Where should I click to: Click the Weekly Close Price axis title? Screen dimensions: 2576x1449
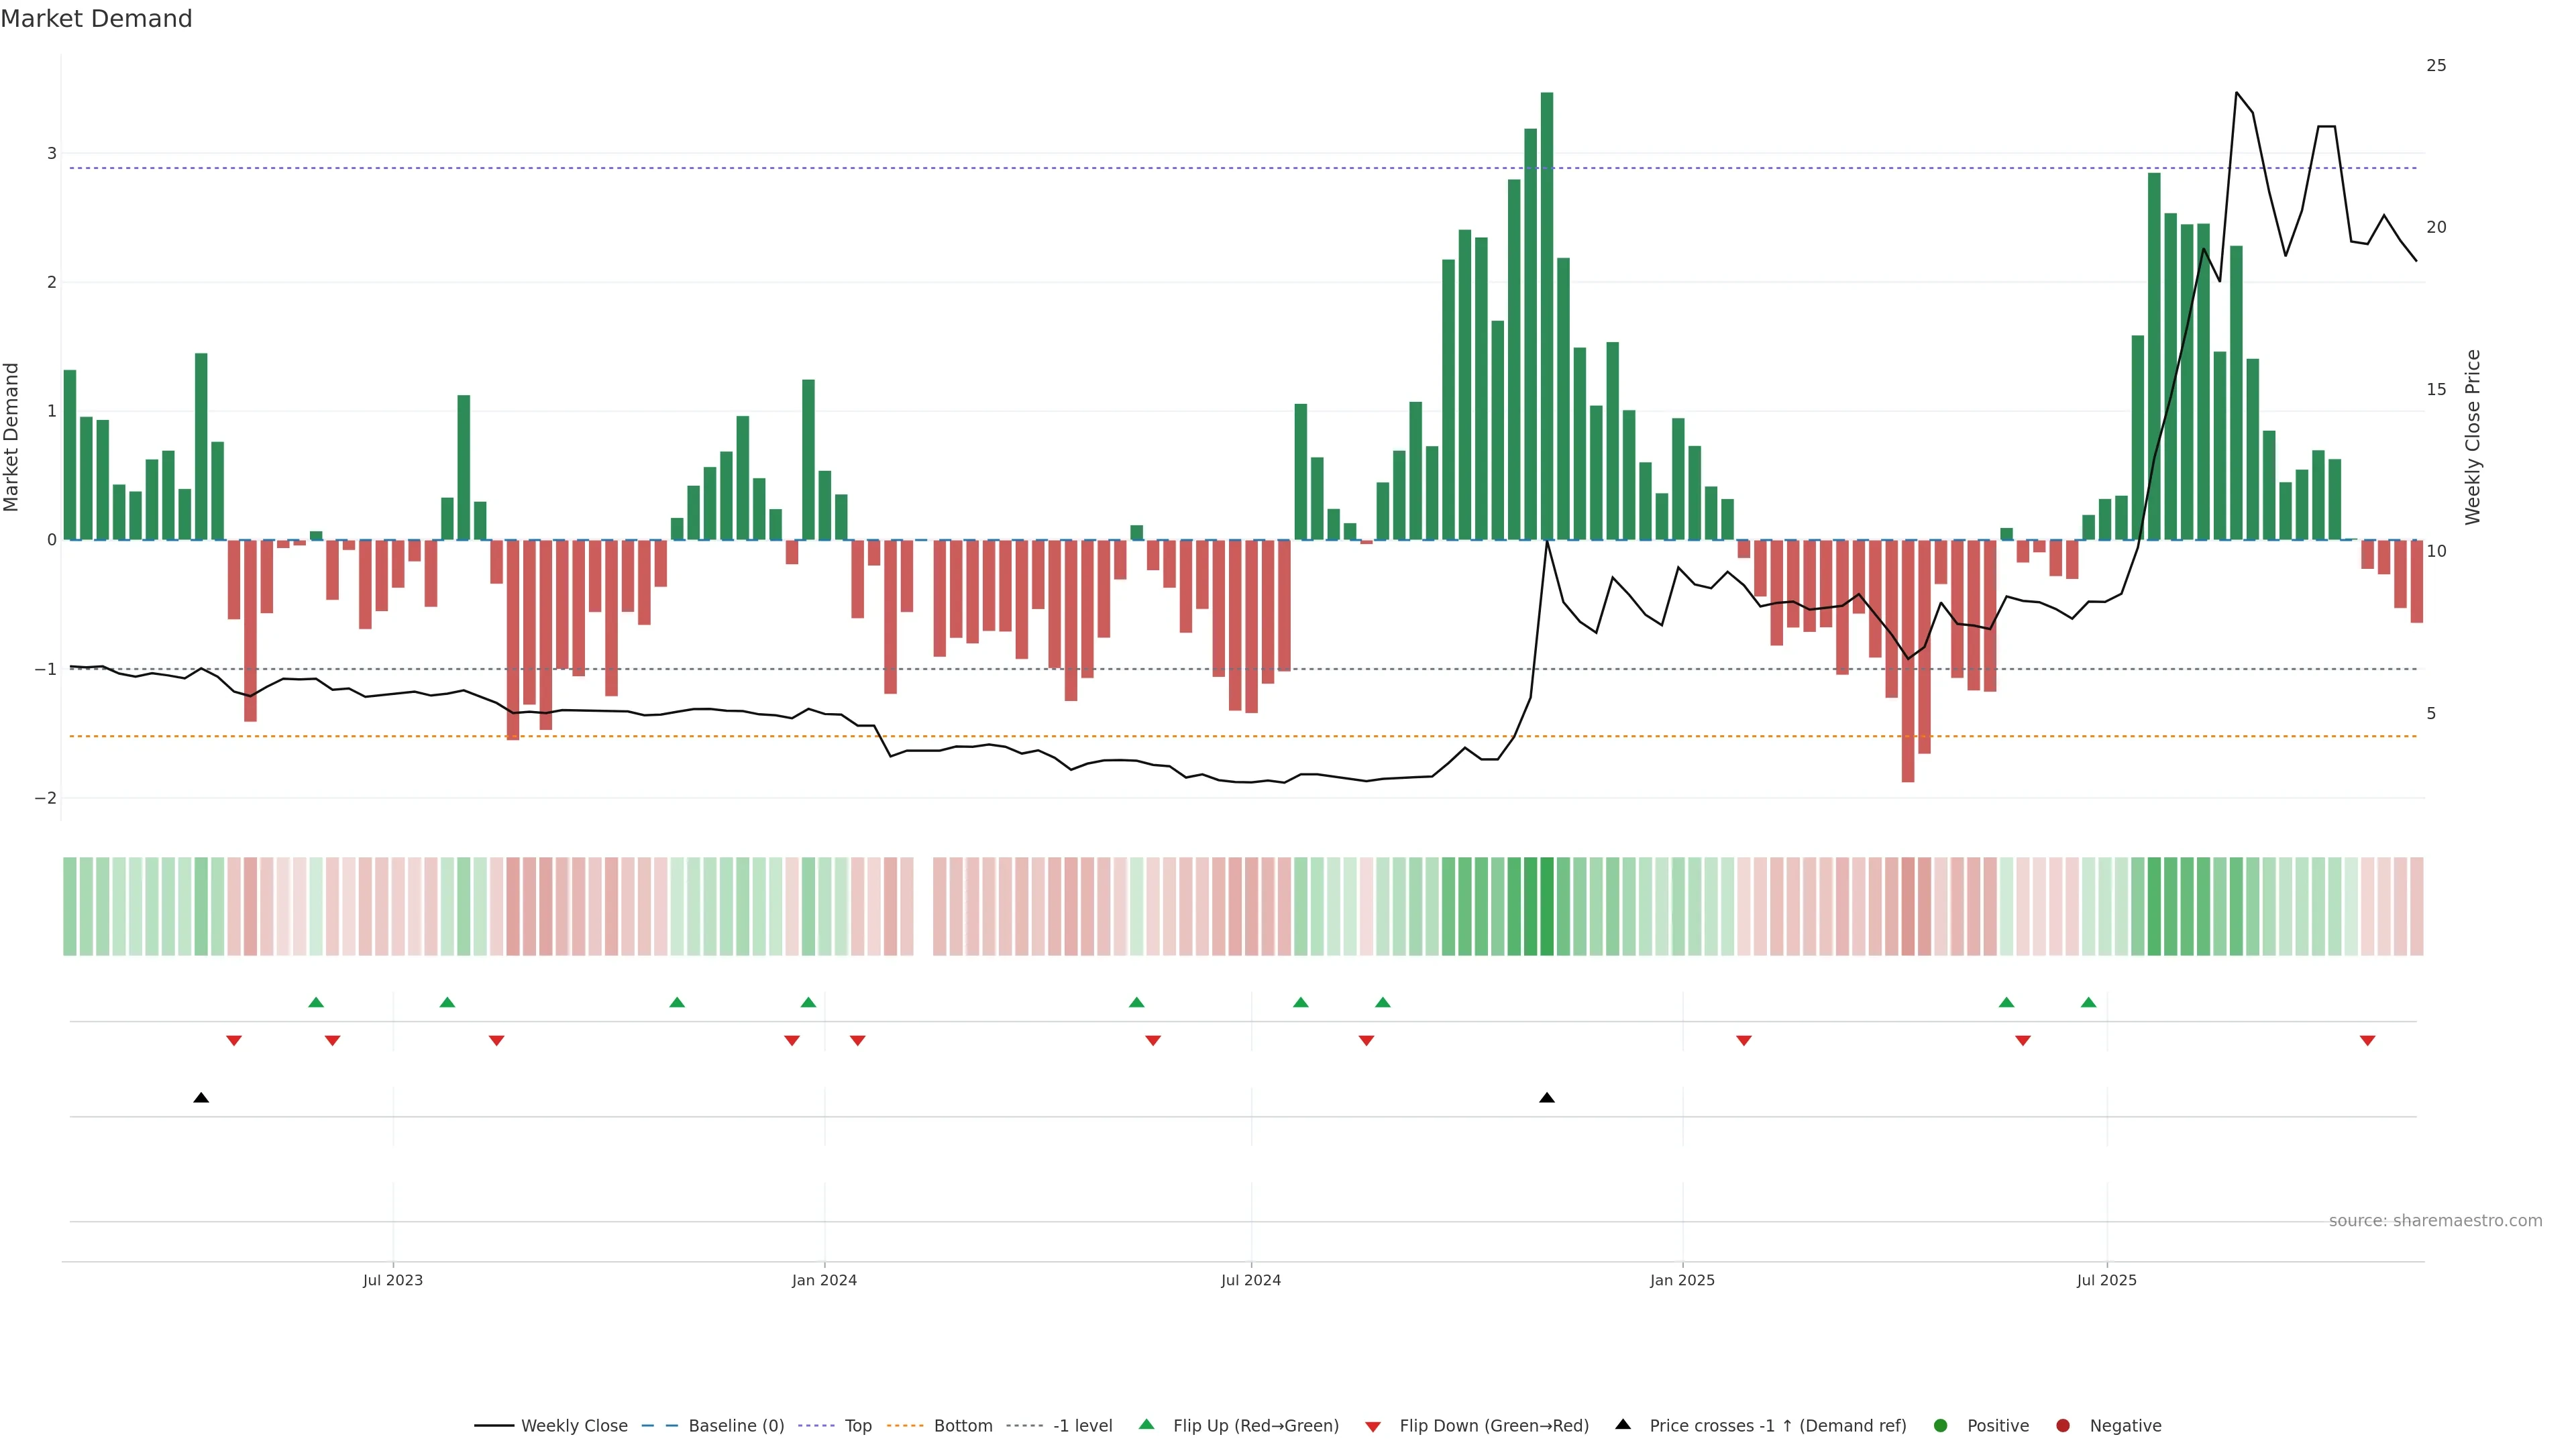point(2473,437)
